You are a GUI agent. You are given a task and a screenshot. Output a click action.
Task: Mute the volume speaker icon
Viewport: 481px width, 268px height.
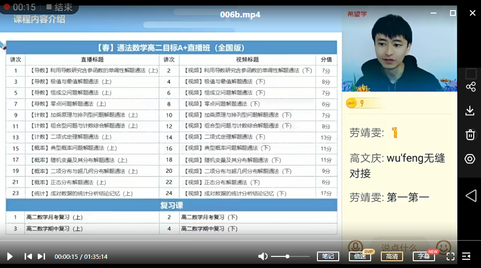pos(263,256)
